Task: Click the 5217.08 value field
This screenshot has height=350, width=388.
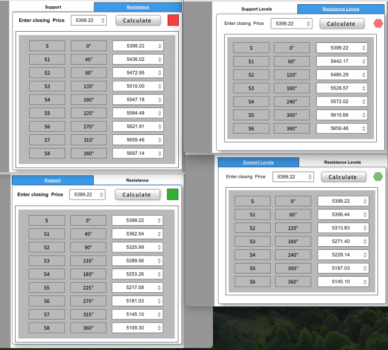Action: (x=137, y=287)
